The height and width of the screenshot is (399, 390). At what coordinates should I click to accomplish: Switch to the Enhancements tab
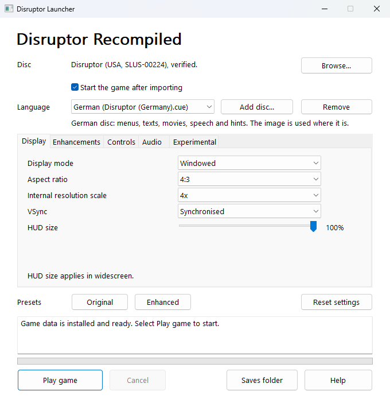point(76,142)
